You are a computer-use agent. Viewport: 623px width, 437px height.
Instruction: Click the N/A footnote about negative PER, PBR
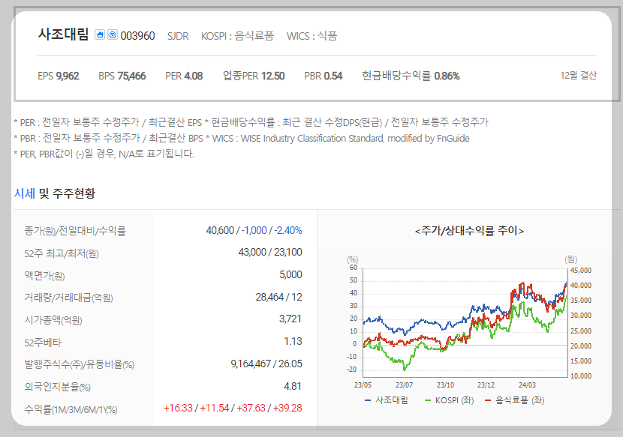(x=104, y=154)
